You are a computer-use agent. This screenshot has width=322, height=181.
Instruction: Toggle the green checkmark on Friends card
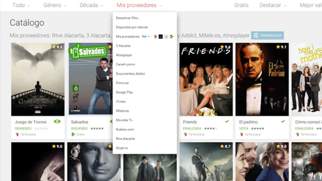tap(227, 121)
